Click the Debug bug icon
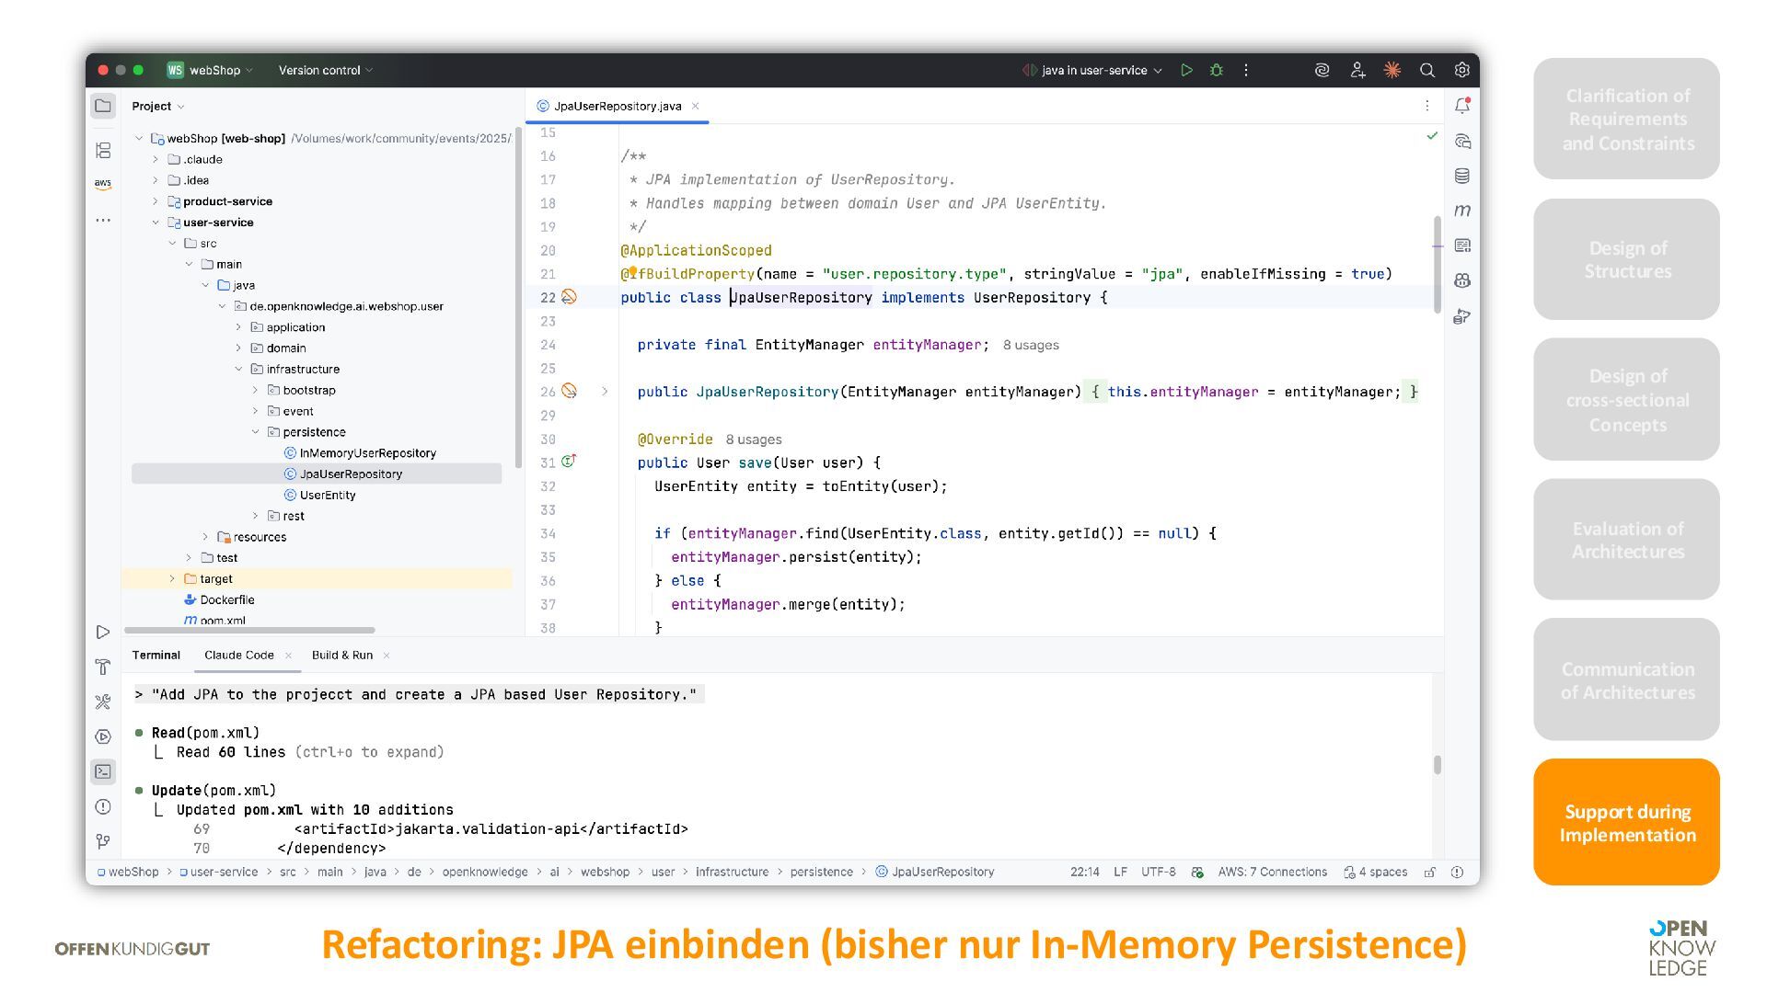Image resolution: width=1767 pixels, height=993 pixels. pos(1216,70)
